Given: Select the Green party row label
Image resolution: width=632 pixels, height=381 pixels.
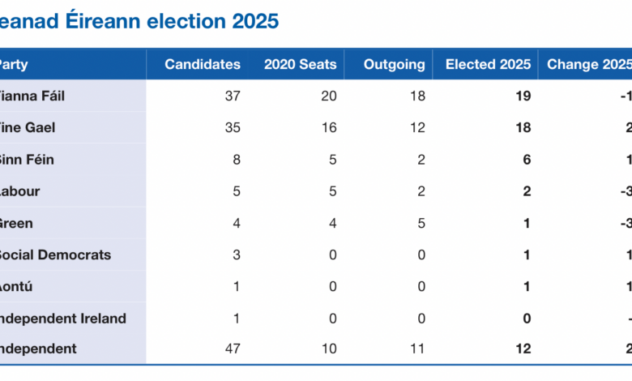Looking at the screenshot, I should pyautogui.click(x=17, y=223).
